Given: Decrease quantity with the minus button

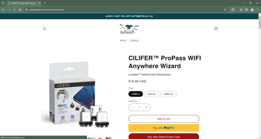Looking at the screenshot, I should click(x=132, y=107).
